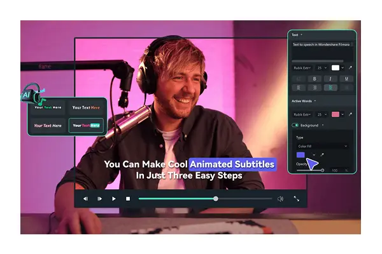Click the video progress slider handle
This screenshot has width=382, height=254.
click(216, 199)
